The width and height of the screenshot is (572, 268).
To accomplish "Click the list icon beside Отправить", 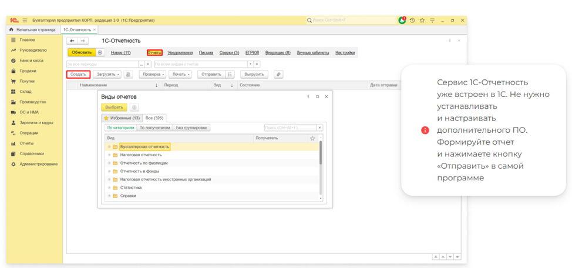I will click(x=230, y=74).
